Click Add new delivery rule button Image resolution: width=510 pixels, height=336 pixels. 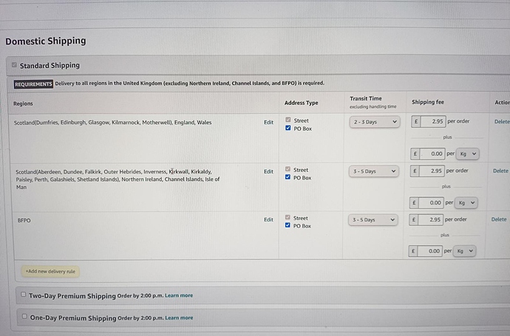tap(50, 272)
